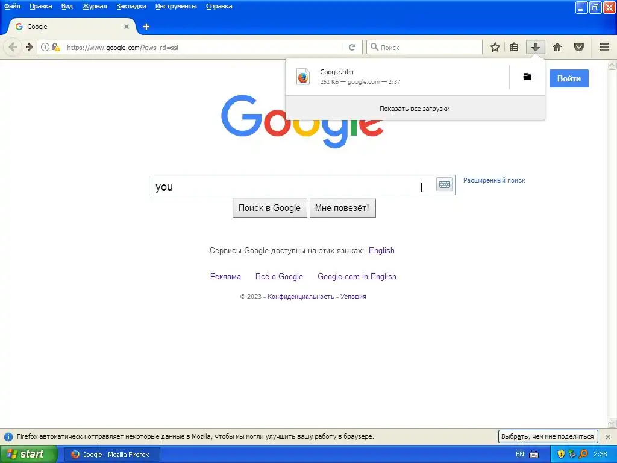
Task: Click Показать все загрузки
Action: coord(415,109)
